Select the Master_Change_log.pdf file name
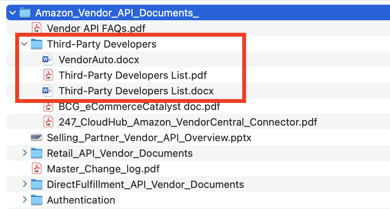Viewport: 390px width, 209px height. point(103,169)
